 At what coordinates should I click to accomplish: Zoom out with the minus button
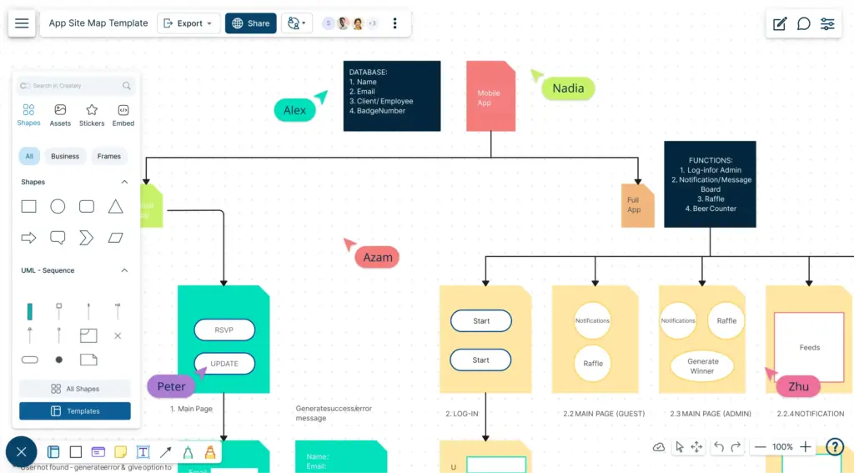[761, 447]
